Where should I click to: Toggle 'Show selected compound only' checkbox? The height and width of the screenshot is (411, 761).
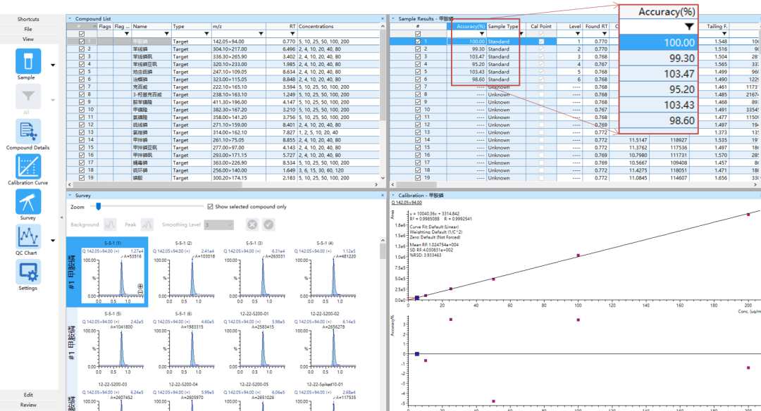pyautogui.click(x=211, y=207)
